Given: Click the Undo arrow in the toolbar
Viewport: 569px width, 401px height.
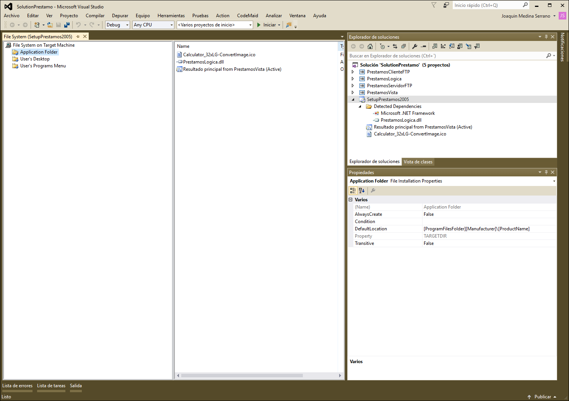Looking at the screenshot, I should [x=78, y=25].
